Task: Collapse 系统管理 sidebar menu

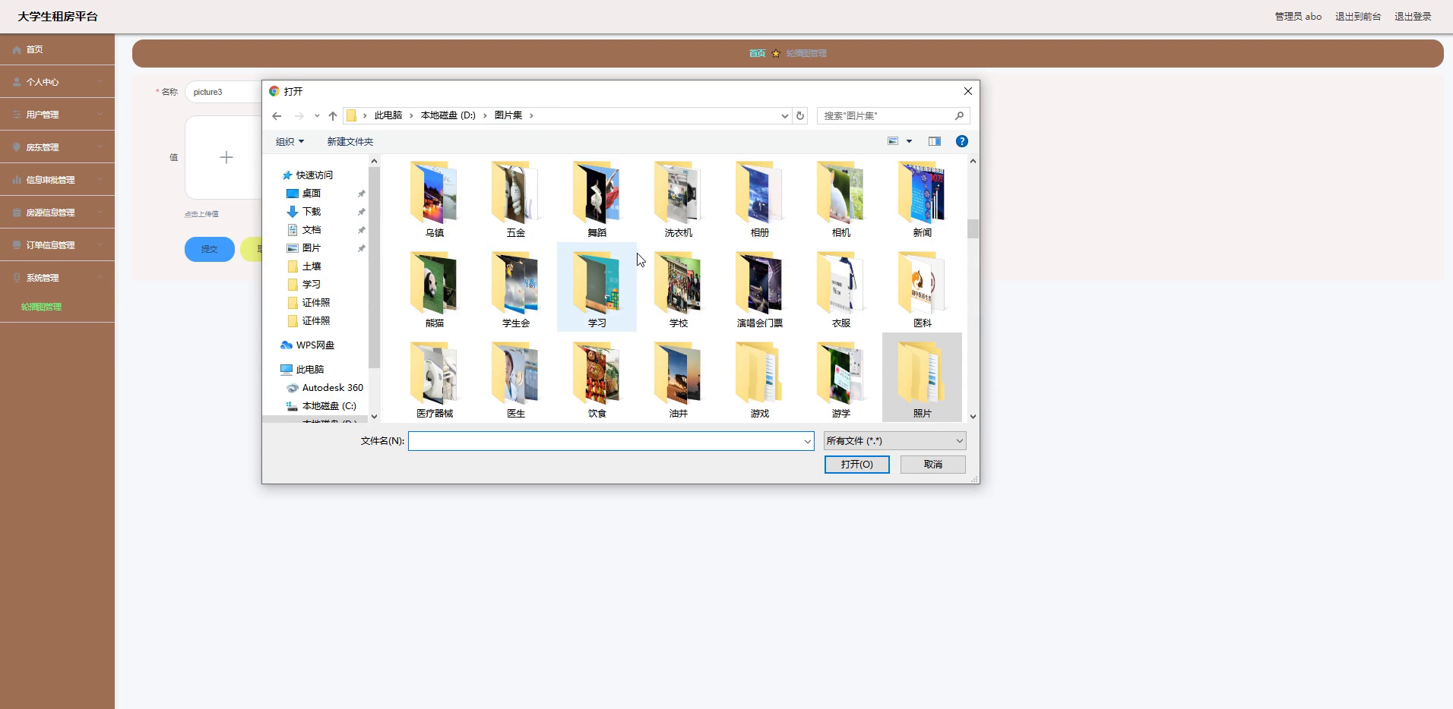Action: point(57,278)
